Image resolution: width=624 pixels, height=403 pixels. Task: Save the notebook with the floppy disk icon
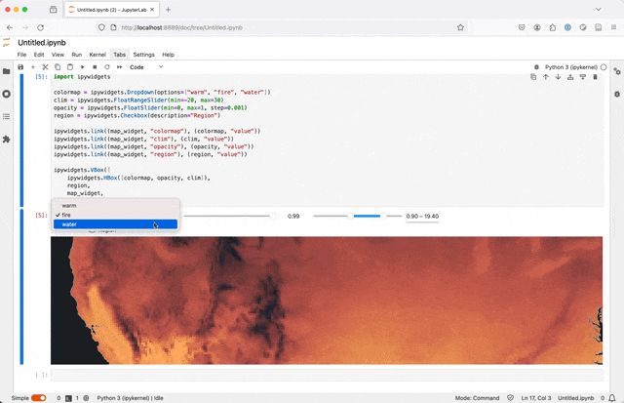(x=20, y=67)
